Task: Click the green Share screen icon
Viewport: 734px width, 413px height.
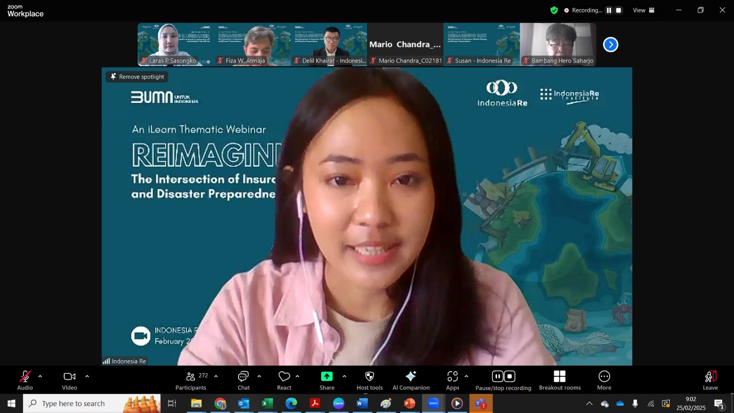Action: [x=327, y=377]
